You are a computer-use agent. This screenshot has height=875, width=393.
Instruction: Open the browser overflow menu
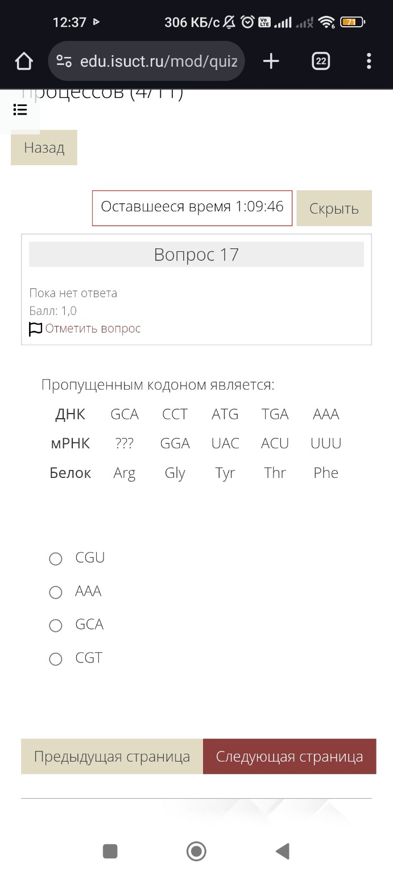point(369,61)
